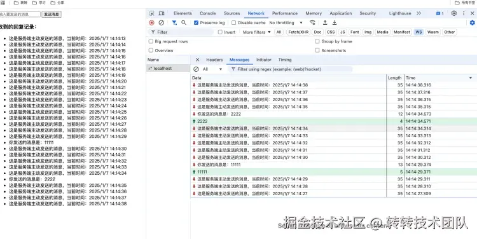This screenshot has width=477, height=239.
Task: Open network settings blue gear
Action: pyautogui.click(x=472, y=23)
